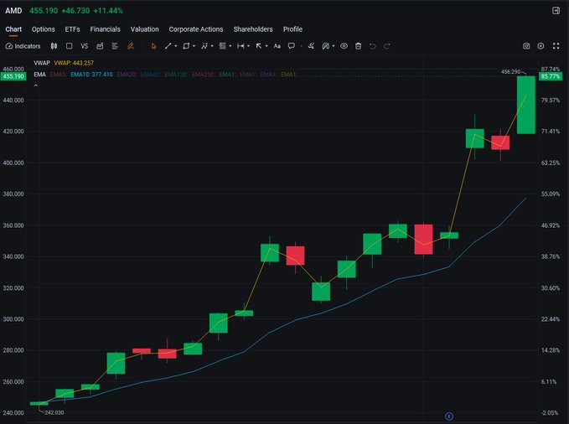Toggle the EMA60 line label

click(150, 75)
